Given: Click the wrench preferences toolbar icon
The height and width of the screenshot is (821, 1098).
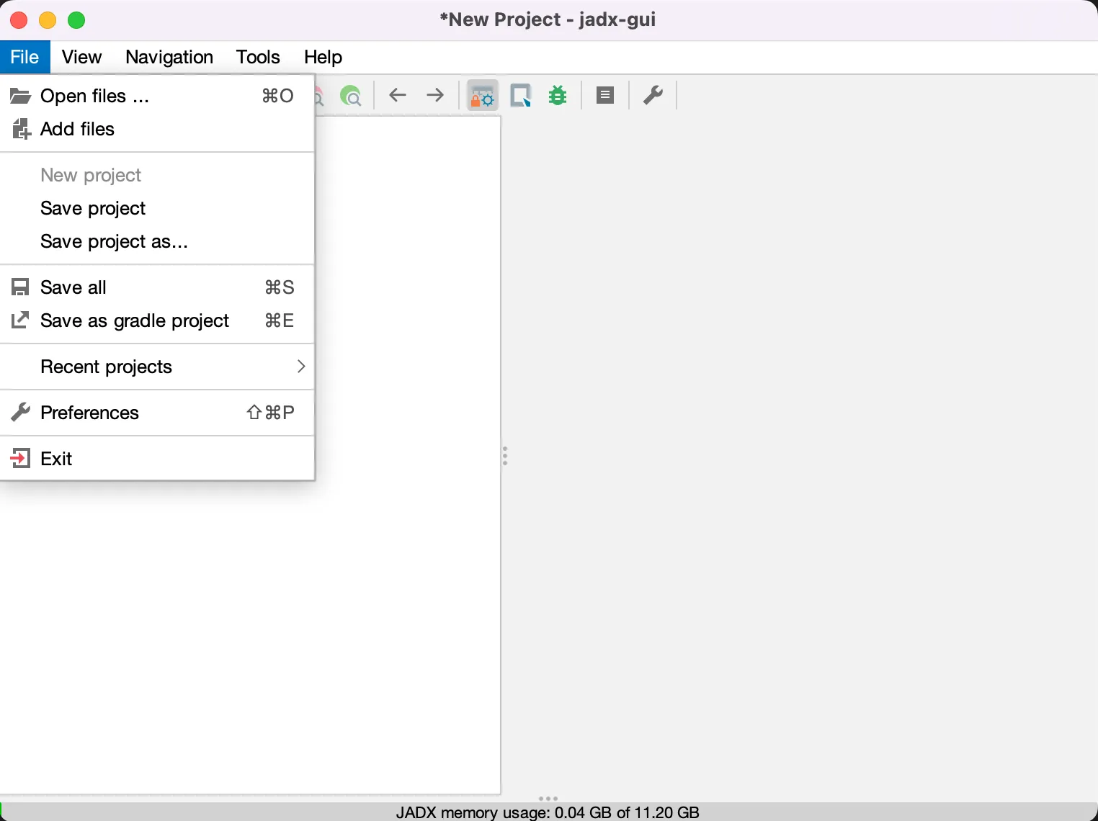Looking at the screenshot, I should point(653,95).
